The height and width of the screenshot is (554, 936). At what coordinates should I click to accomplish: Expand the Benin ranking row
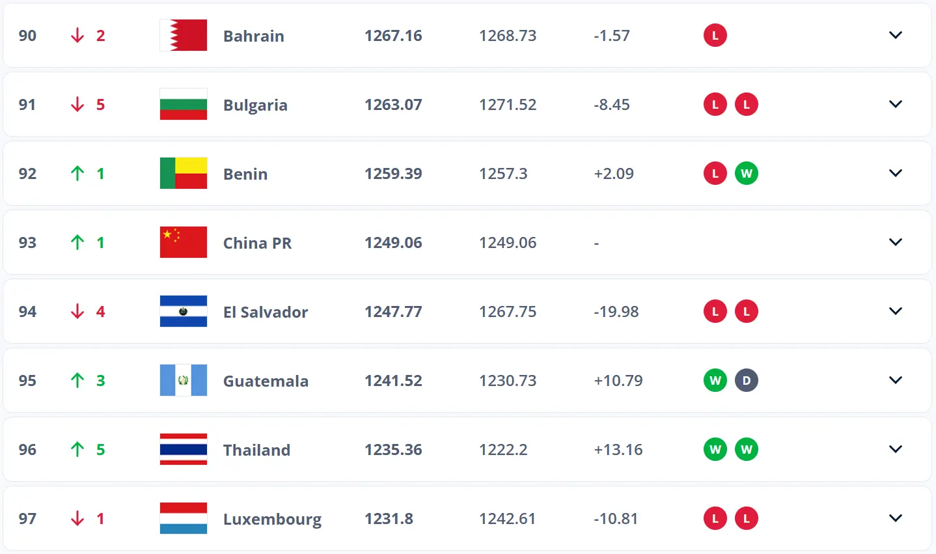coord(896,173)
